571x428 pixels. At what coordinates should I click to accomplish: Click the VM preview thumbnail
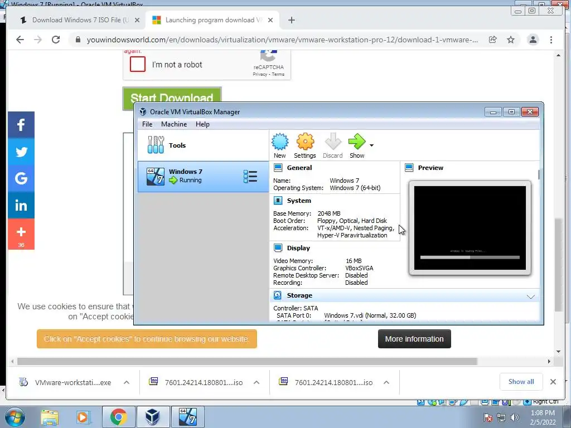tap(470, 228)
